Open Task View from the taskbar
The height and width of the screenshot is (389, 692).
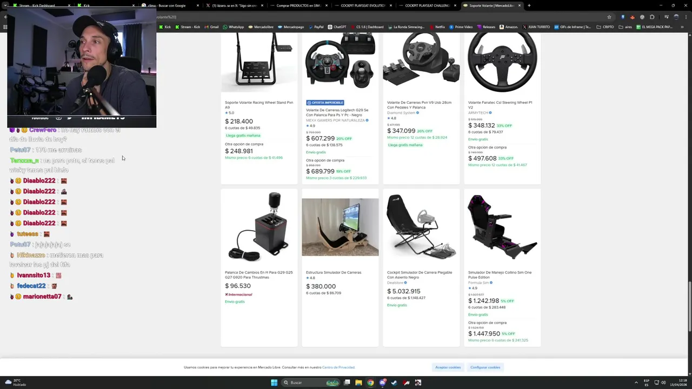click(x=347, y=383)
